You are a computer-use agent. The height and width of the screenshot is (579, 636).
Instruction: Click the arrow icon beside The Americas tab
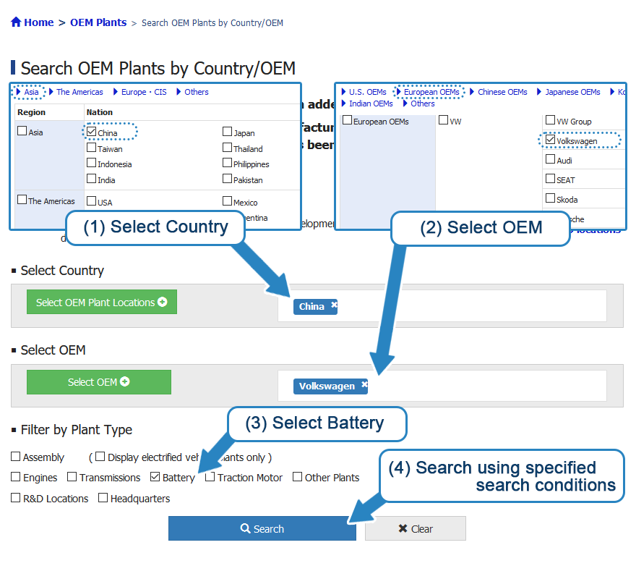51,92
